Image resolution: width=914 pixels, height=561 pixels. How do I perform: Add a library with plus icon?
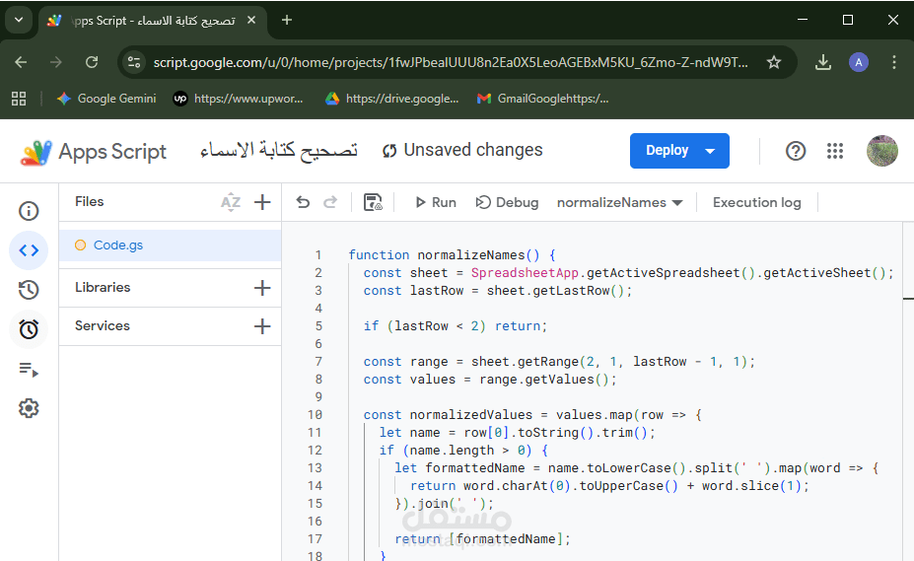click(262, 288)
